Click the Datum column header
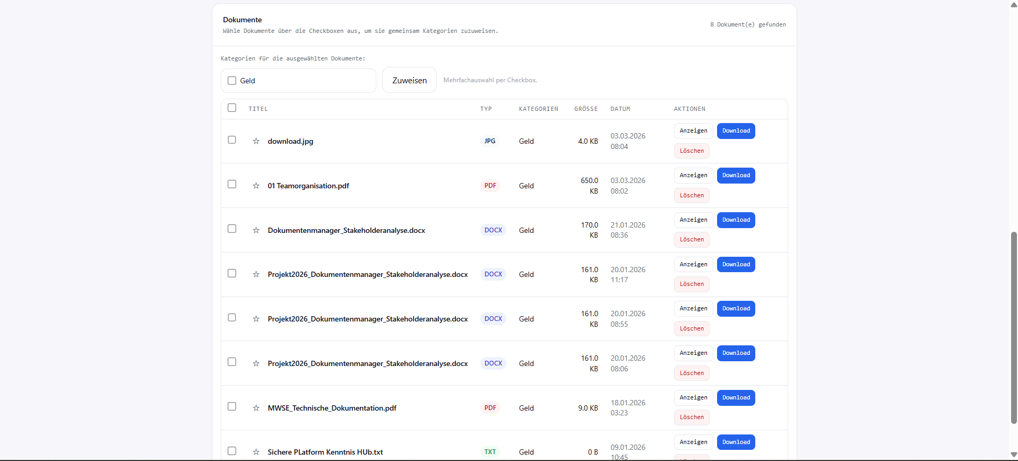 click(620, 109)
